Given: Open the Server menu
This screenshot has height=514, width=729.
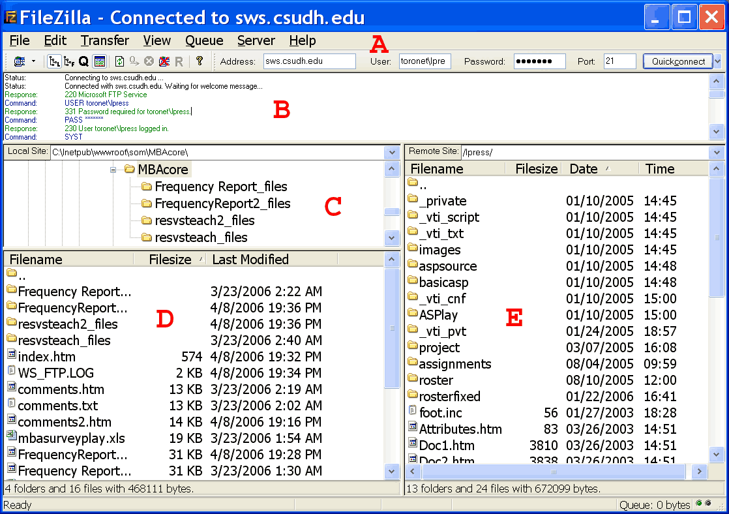Looking at the screenshot, I should [x=256, y=40].
